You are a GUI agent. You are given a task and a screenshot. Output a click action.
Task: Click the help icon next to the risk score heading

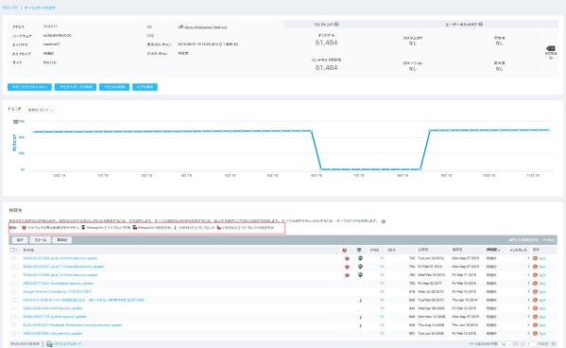click(336, 25)
